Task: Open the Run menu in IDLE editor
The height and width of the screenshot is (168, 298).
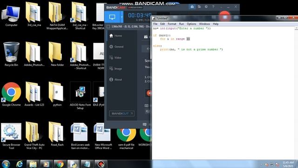Action: [181, 24]
